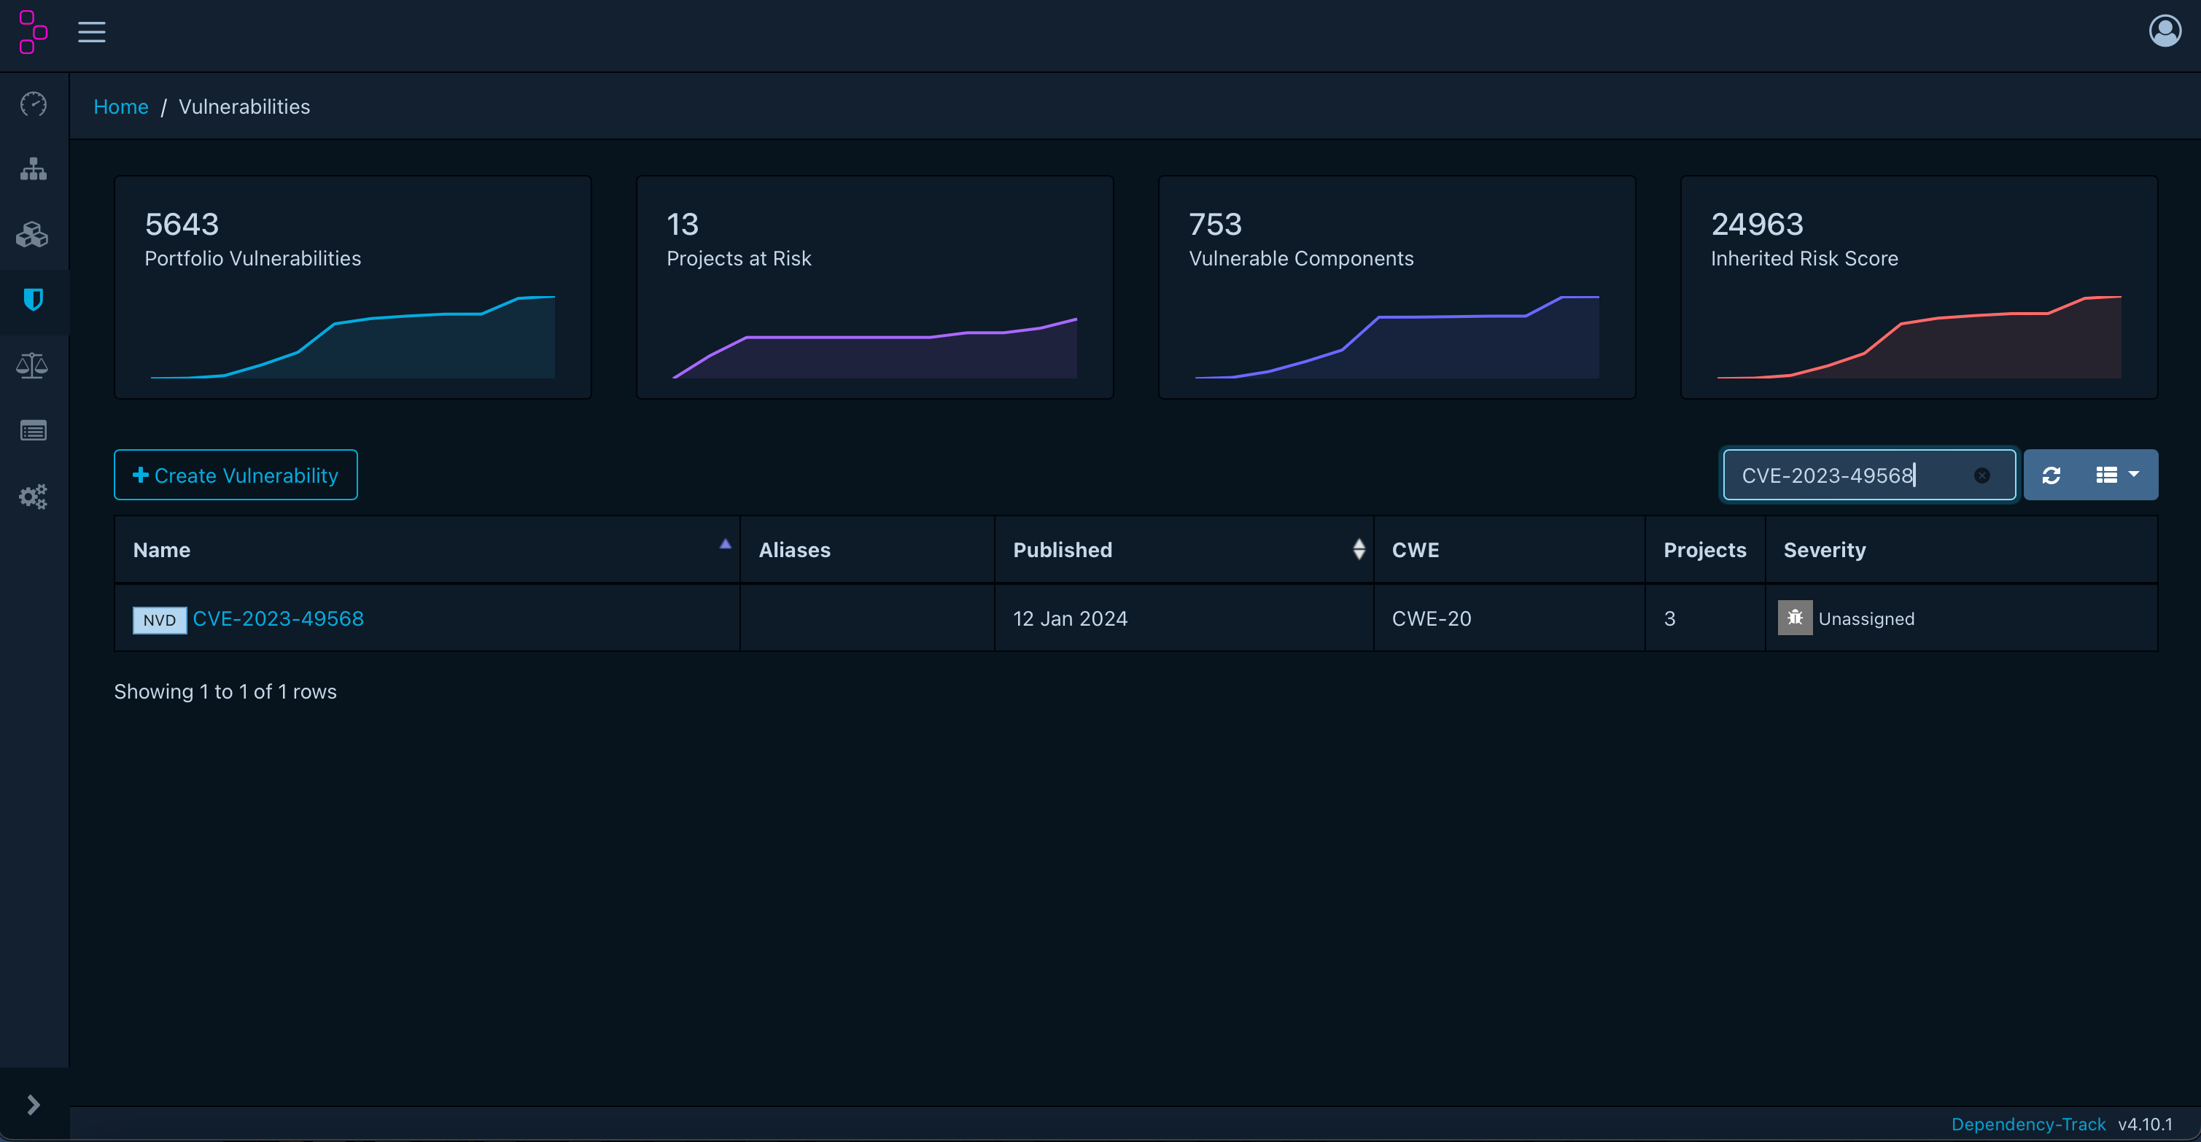Select the Vulnerabilities shield icon in sidebar
This screenshot has width=2201, height=1142.
(x=34, y=300)
